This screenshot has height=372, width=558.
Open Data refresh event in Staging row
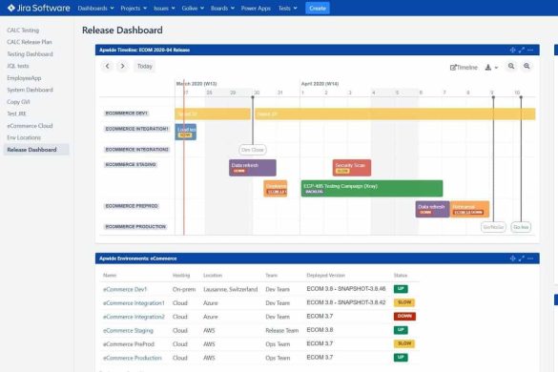[253, 168]
